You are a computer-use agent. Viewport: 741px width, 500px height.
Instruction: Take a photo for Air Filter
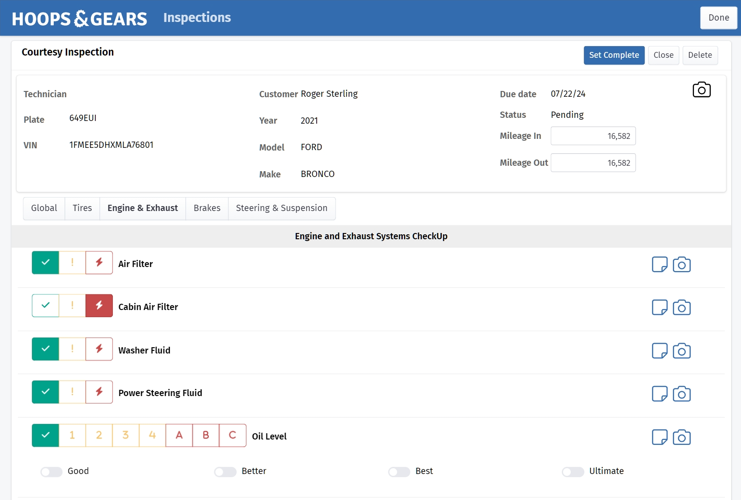[x=682, y=264]
